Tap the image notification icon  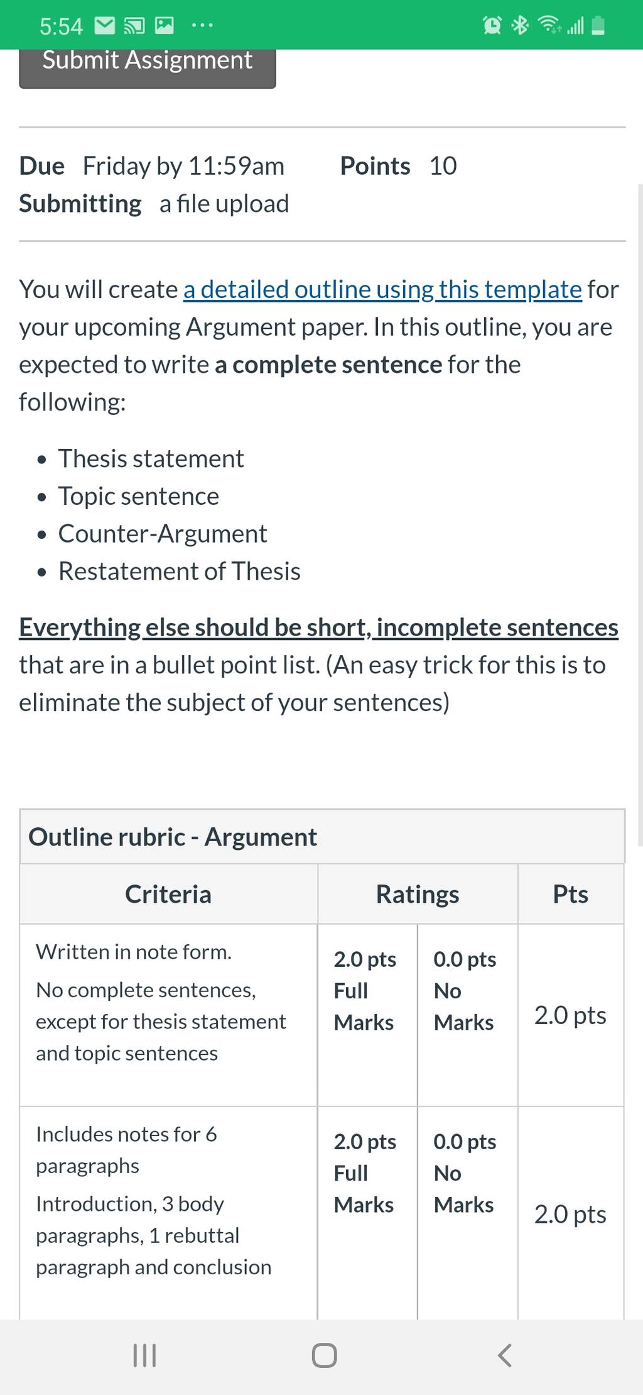click(165, 26)
